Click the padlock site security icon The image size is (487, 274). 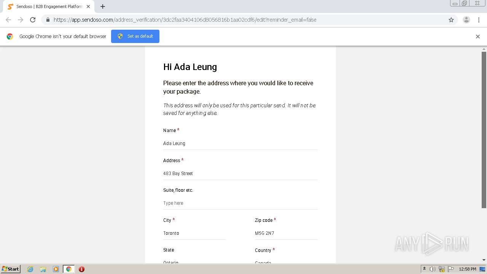click(x=48, y=20)
